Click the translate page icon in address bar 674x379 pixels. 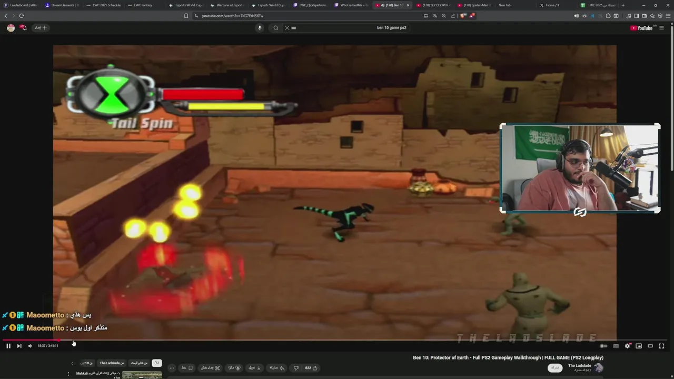click(434, 16)
